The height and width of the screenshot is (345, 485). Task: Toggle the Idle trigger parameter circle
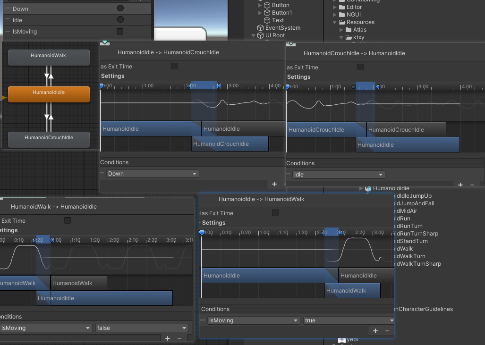coord(120,19)
